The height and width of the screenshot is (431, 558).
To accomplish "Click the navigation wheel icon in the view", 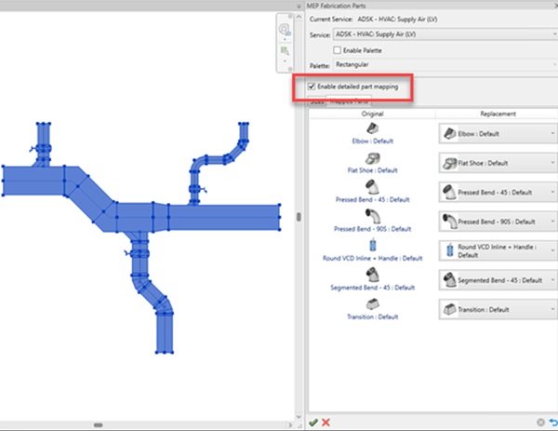I will (x=286, y=31).
